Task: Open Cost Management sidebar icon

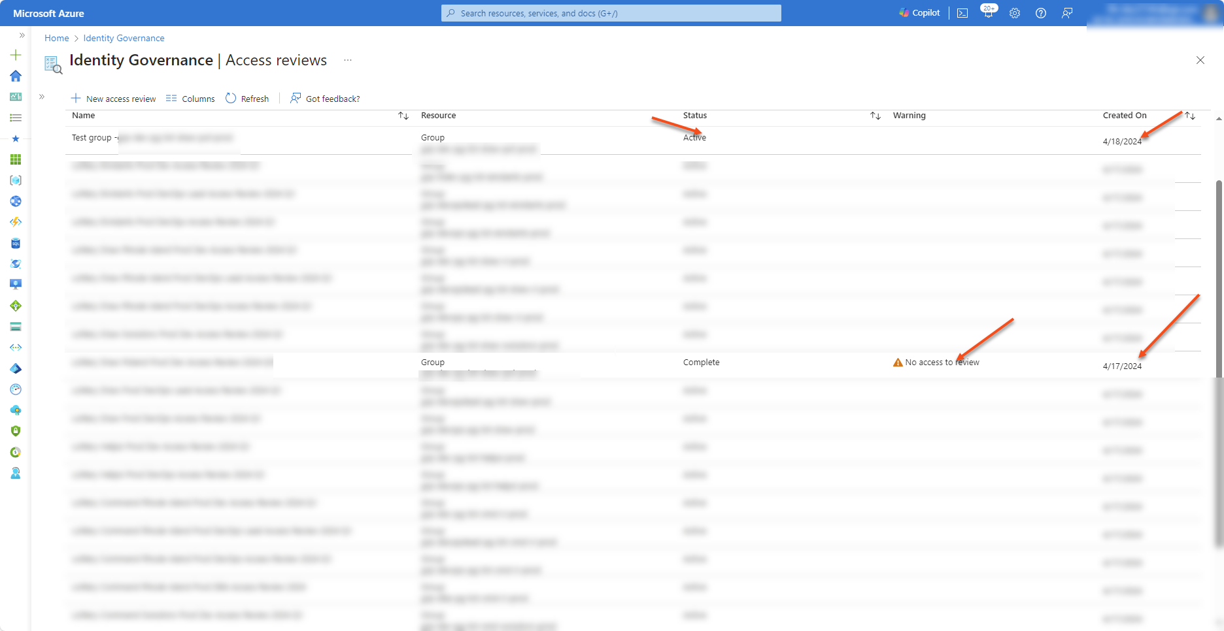Action: tap(16, 452)
